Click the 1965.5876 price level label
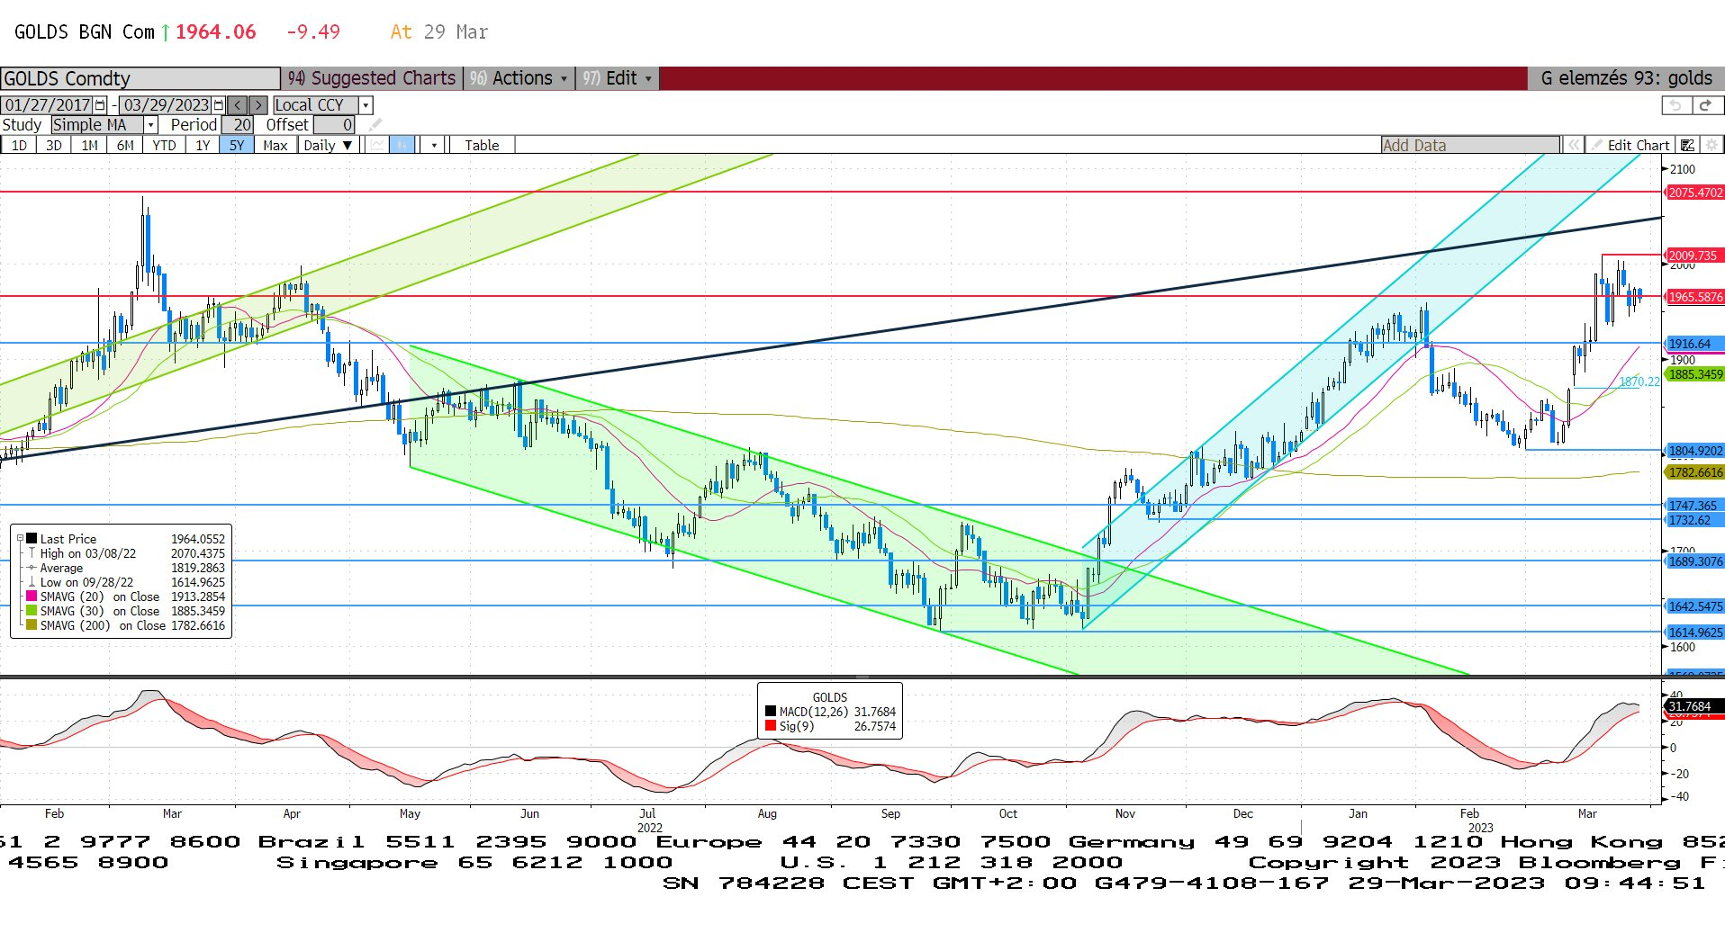The width and height of the screenshot is (1725, 933). coord(1694,297)
